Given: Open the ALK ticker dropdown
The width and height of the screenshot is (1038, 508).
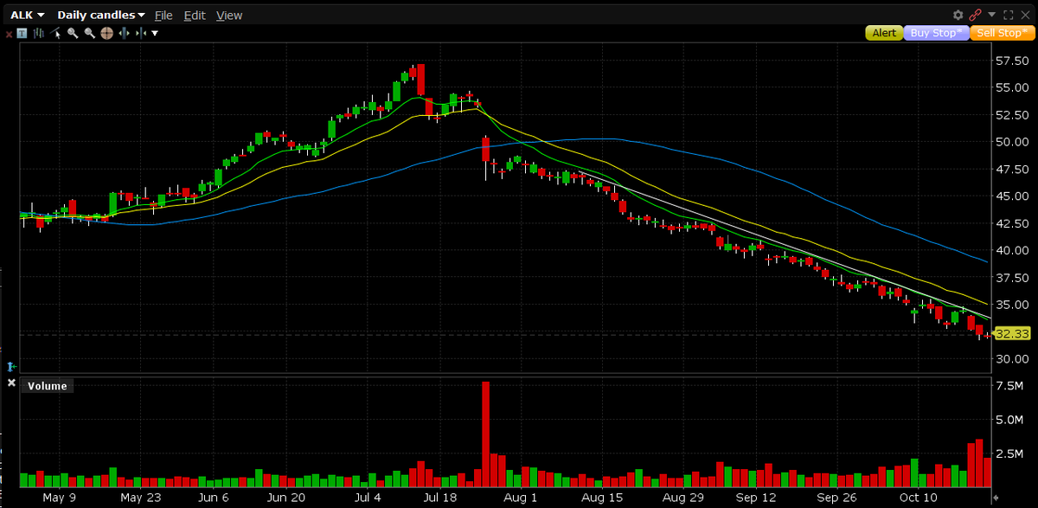Looking at the screenshot, I should (x=27, y=15).
